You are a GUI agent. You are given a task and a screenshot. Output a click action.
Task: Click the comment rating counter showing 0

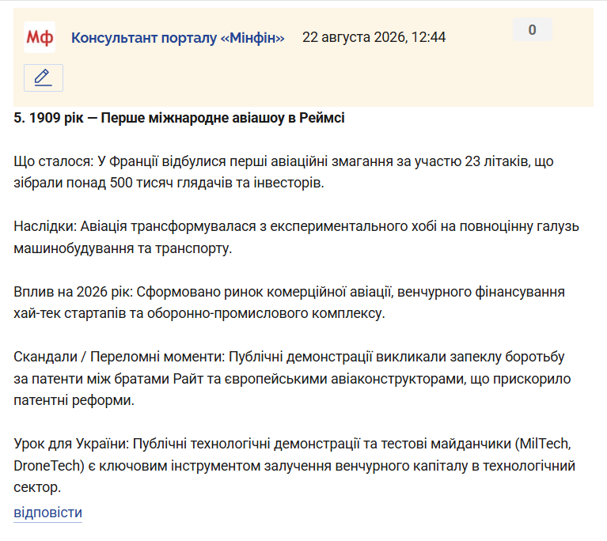533,29
